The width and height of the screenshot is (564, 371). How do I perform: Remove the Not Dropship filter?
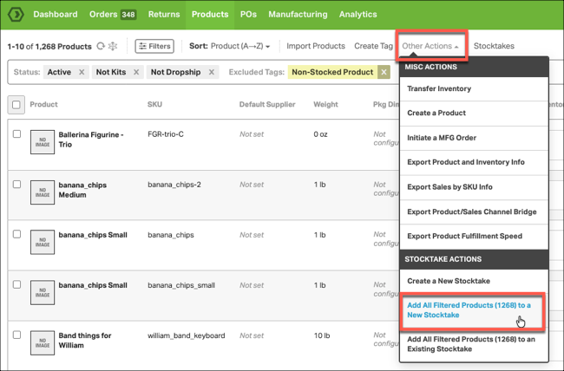(x=212, y=72)
